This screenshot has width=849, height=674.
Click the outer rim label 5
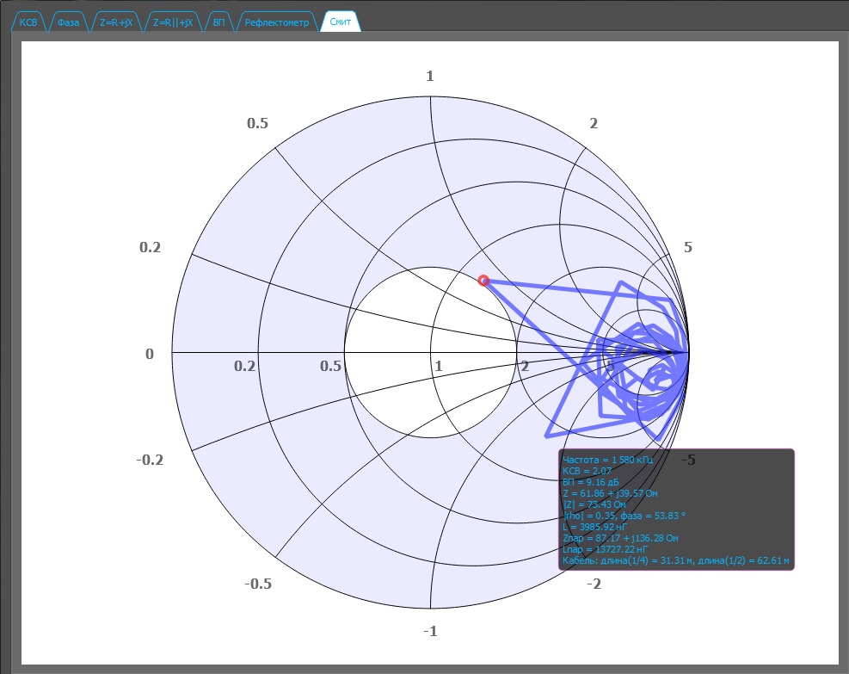point(688,248)
